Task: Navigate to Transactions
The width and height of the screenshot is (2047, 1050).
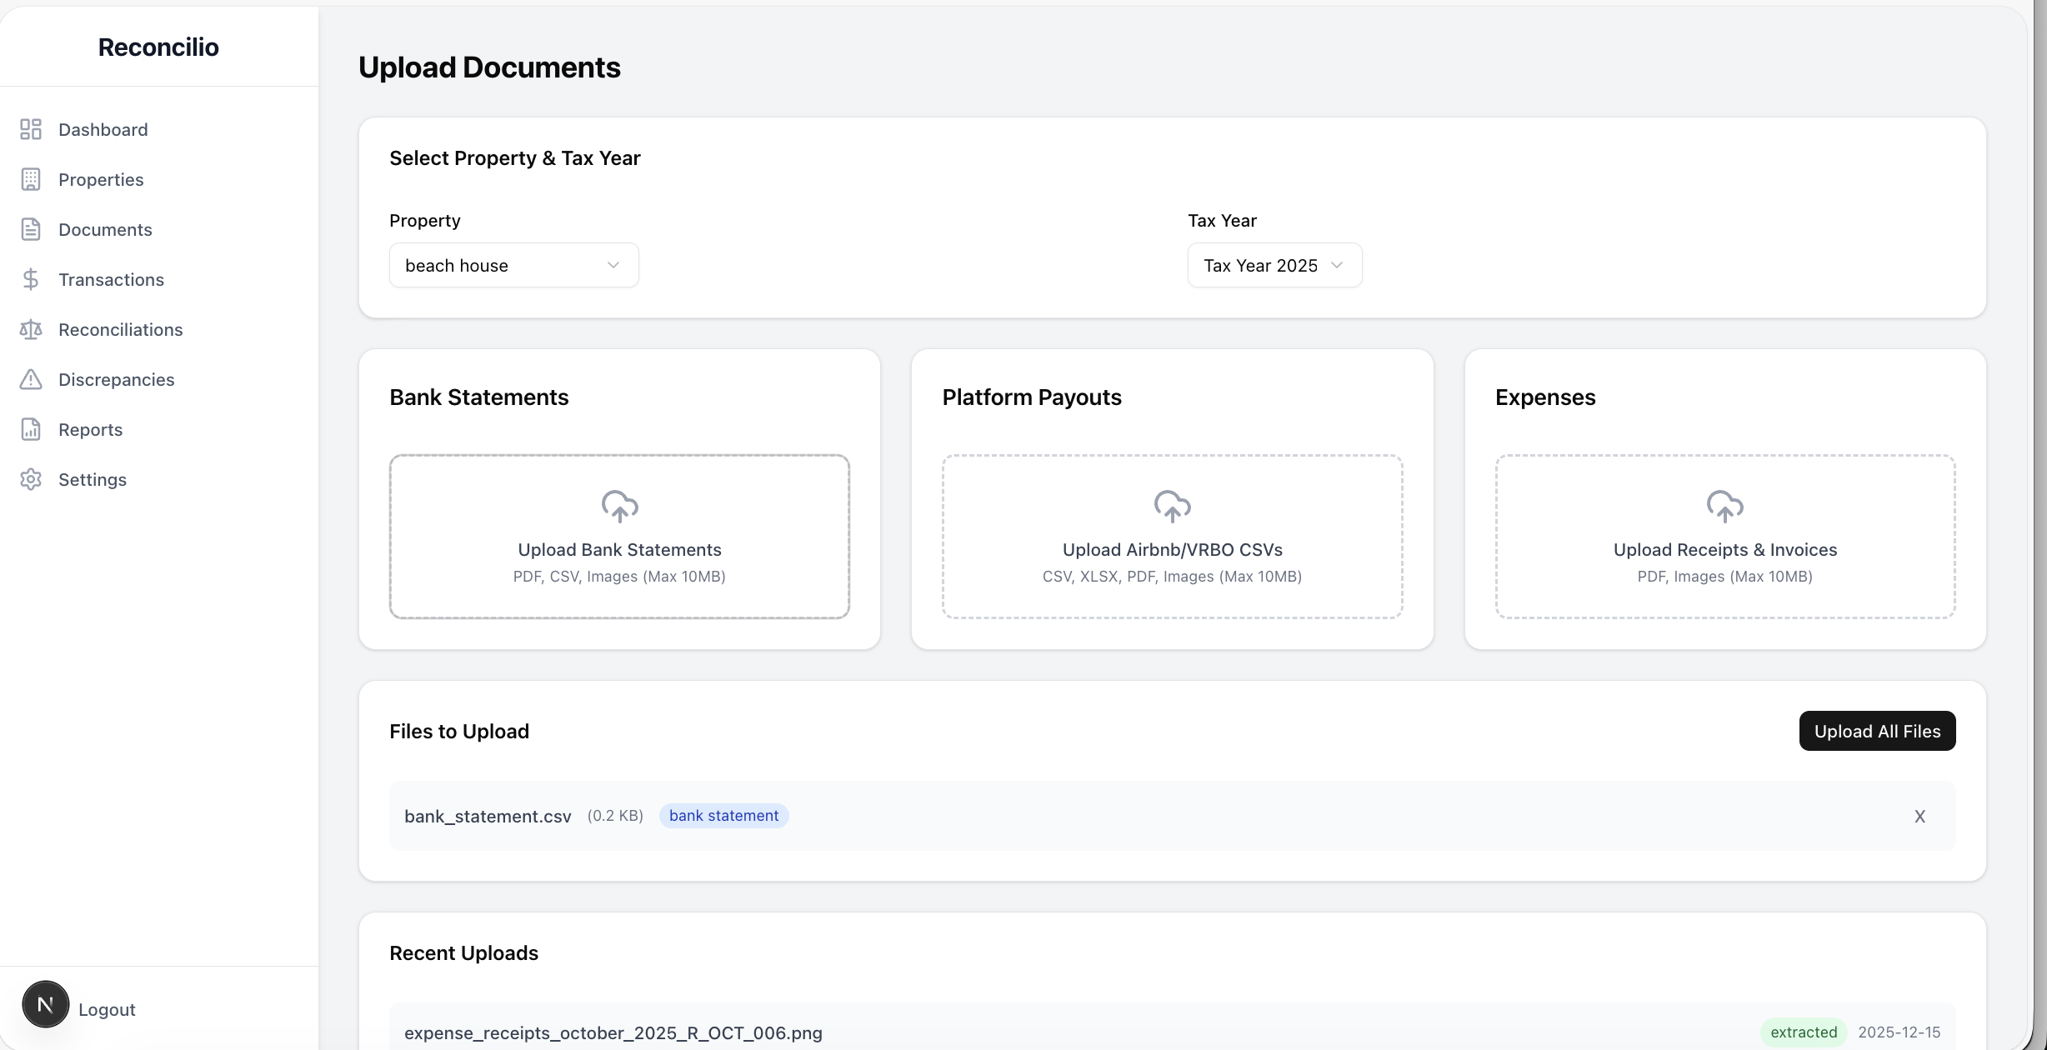Action: (x=111, y=279)
